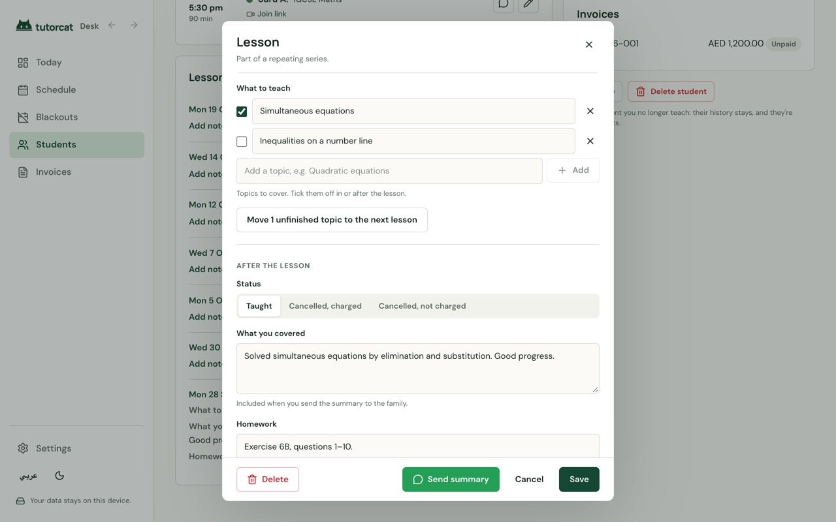Toggle dark mode moon icon
Viewport: 836px width, 522px height.
pos(59,476)
